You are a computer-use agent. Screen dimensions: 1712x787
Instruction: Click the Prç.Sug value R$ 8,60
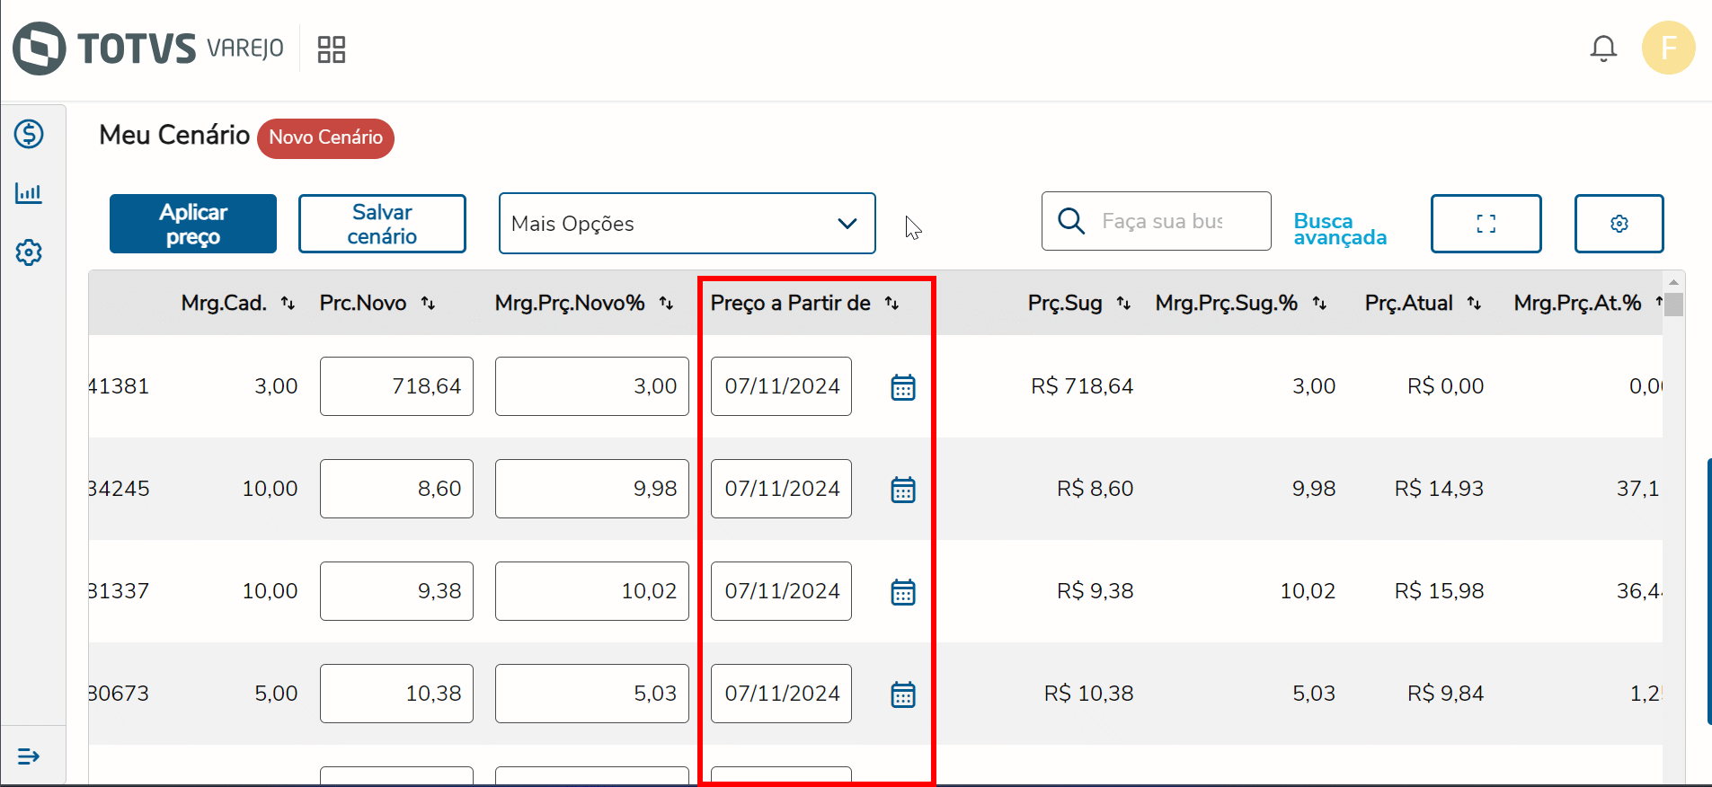click(1095, 489)
